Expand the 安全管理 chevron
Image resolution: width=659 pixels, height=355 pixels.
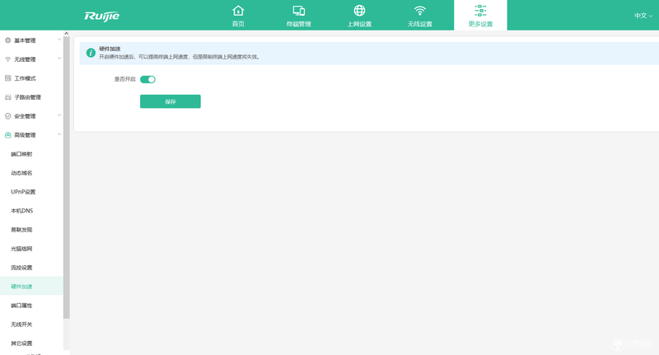pyautogui.click(x=59, y=115)
